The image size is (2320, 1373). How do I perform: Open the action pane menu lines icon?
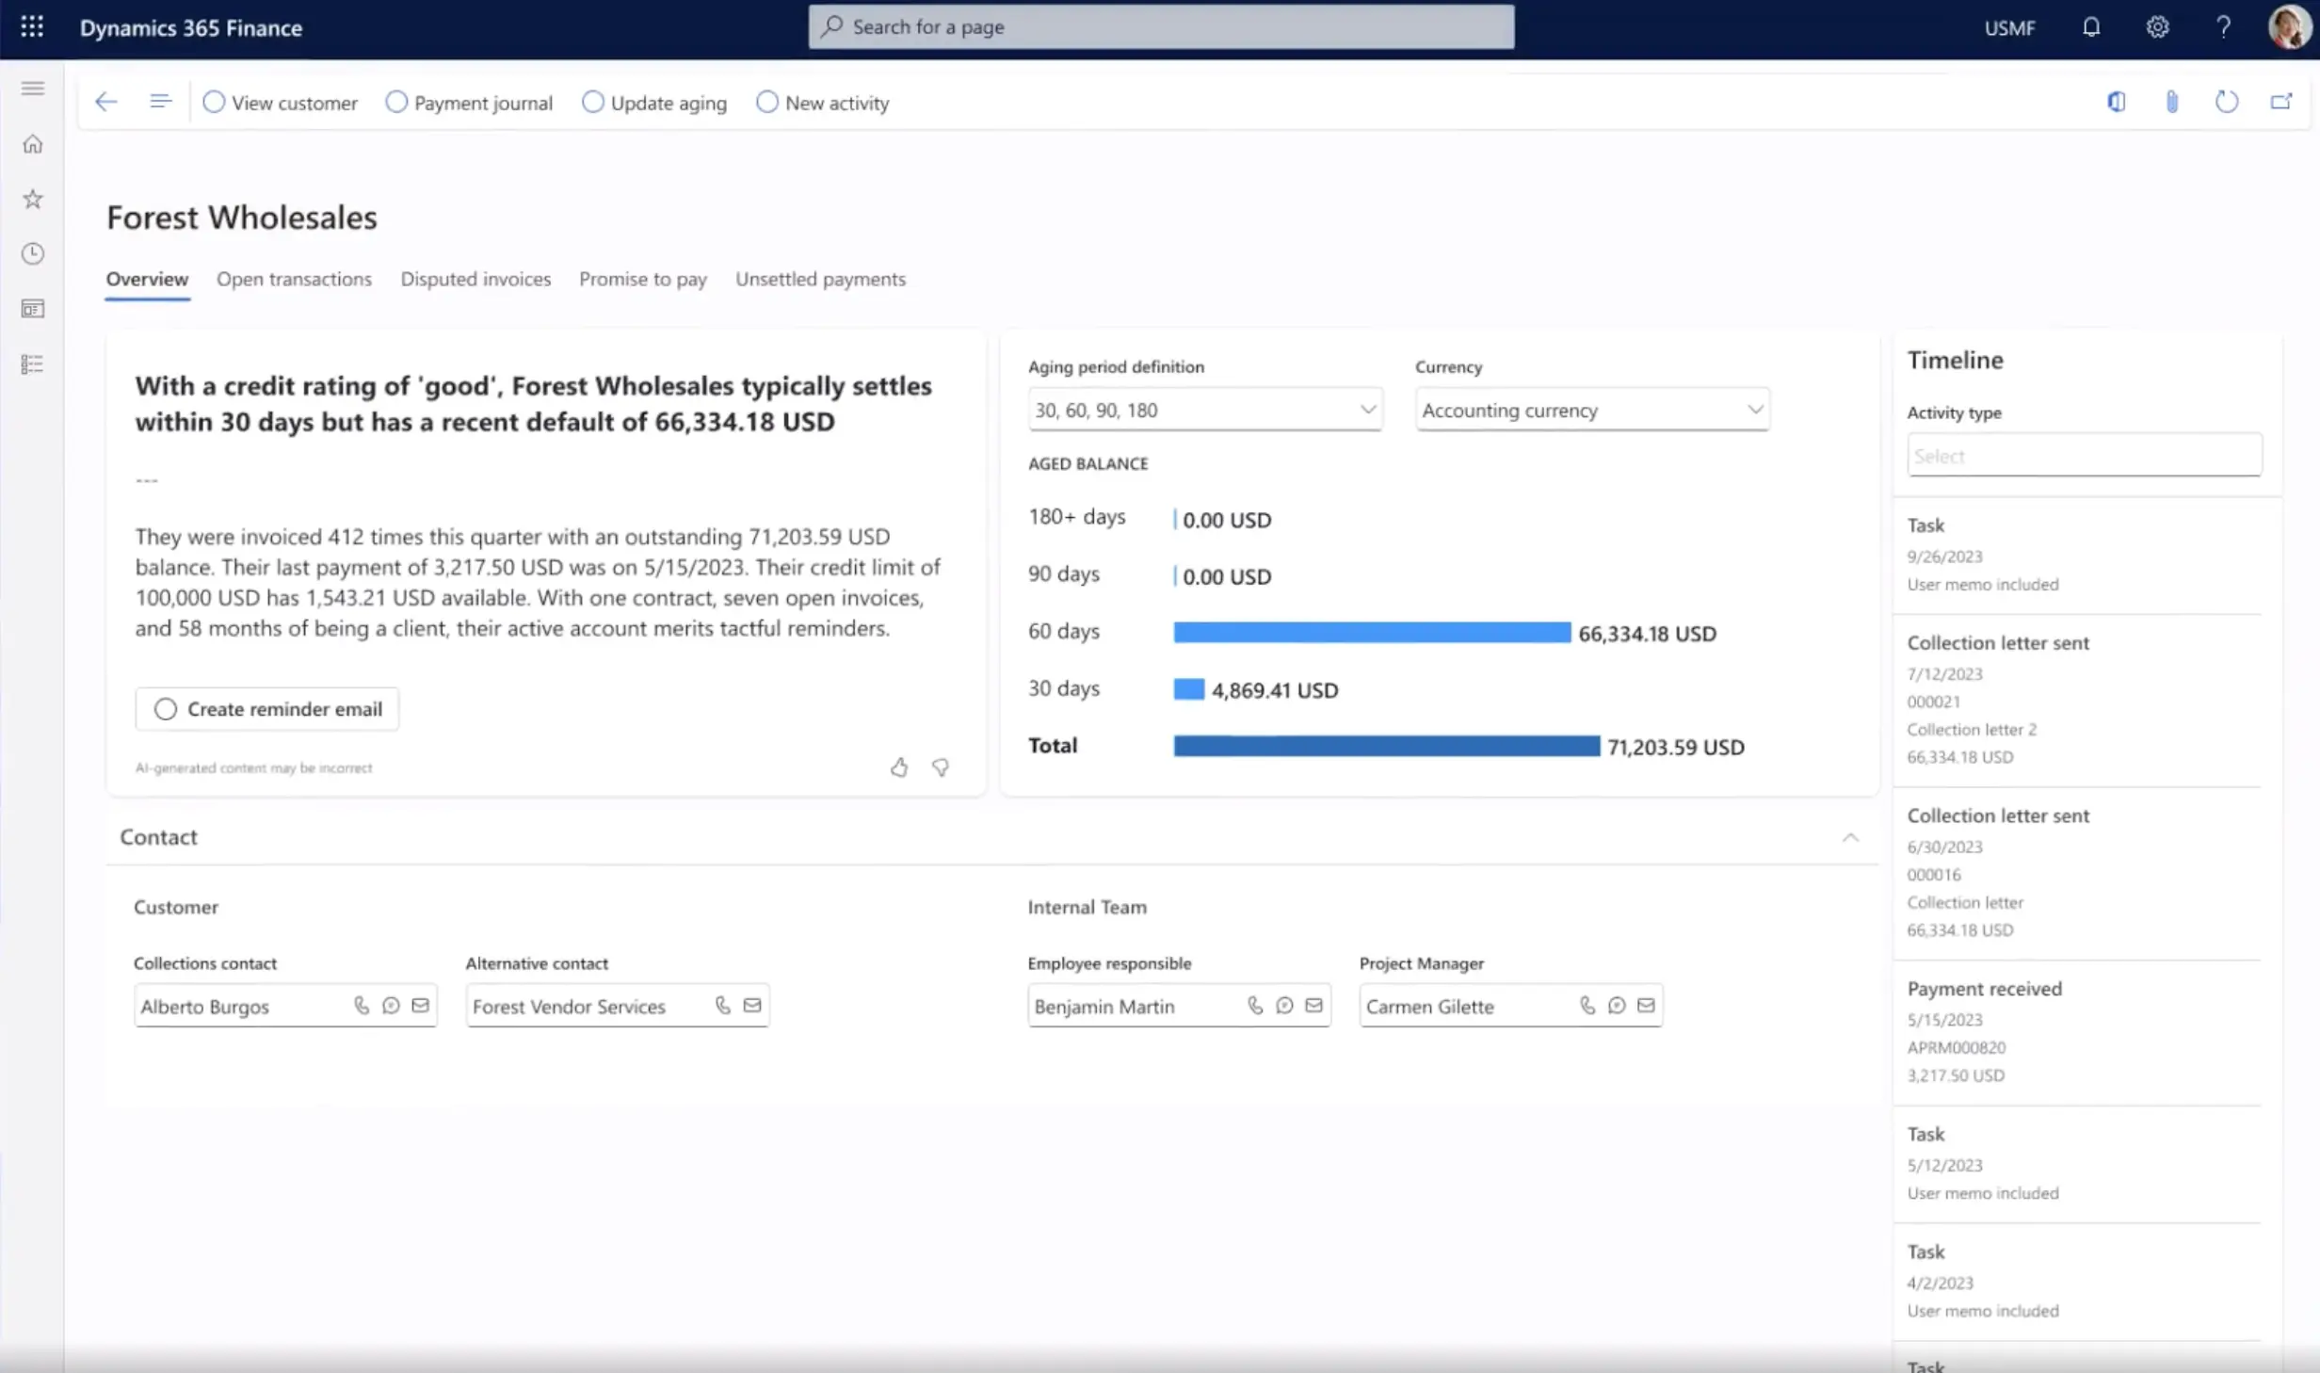(x=161, y=102)
